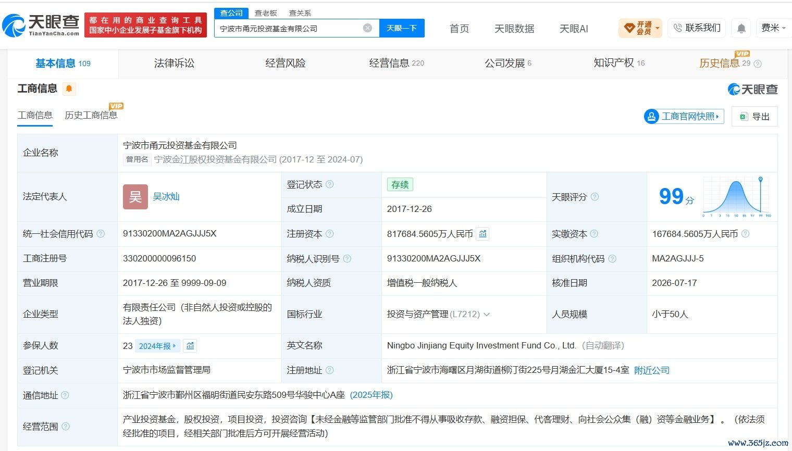Show help icon beside 历史信息 tab
Image resolution: width=792 pixels, height=451 pixels.
pyautogui.click(x=758, y=64)
